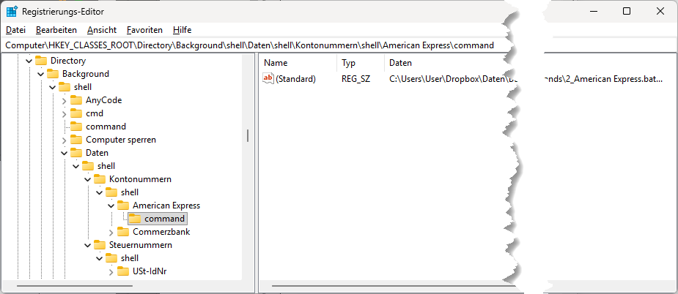
Task: Click the (Standard) string value icon
Action: click(x=268, y=78)
